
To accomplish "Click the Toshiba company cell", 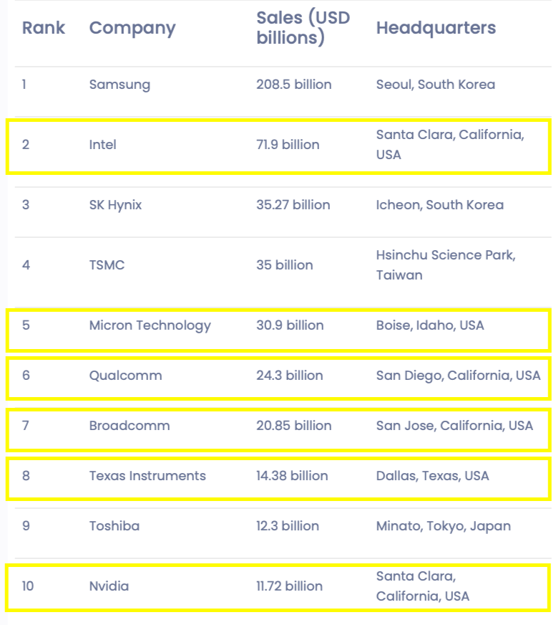I will click(114, 526).
